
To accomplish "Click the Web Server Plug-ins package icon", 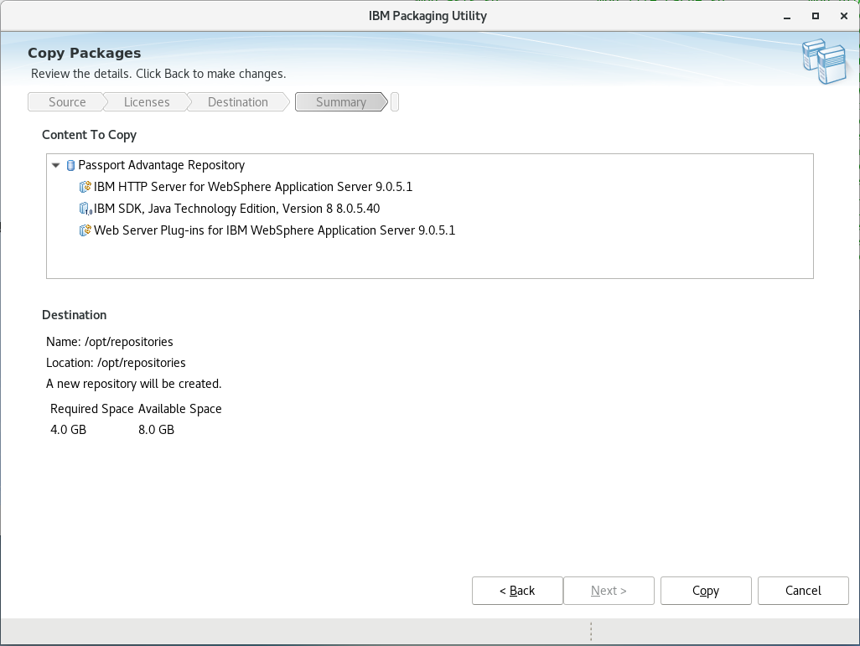I will pyautogui.click(x=85, y=230).
